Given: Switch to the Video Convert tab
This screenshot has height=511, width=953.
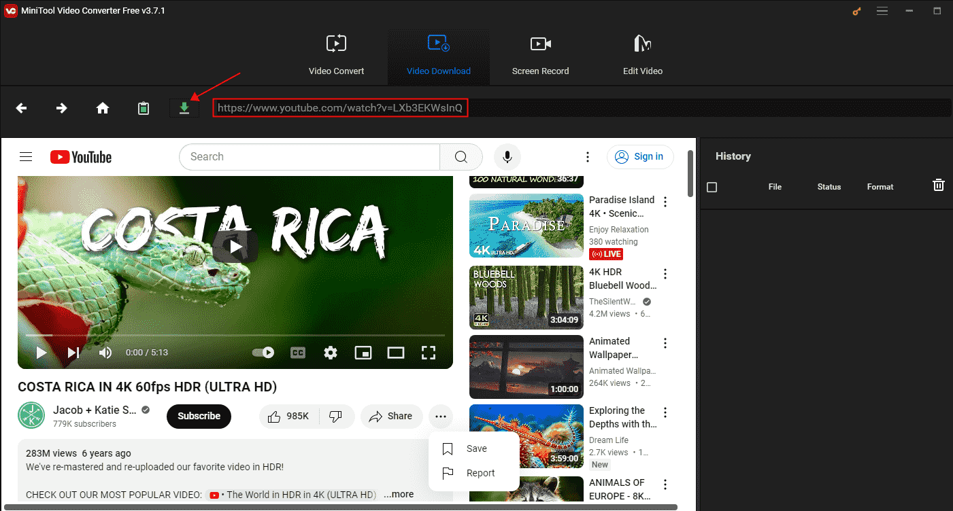Looking at the screenshot, I should [x=336, y=56].
